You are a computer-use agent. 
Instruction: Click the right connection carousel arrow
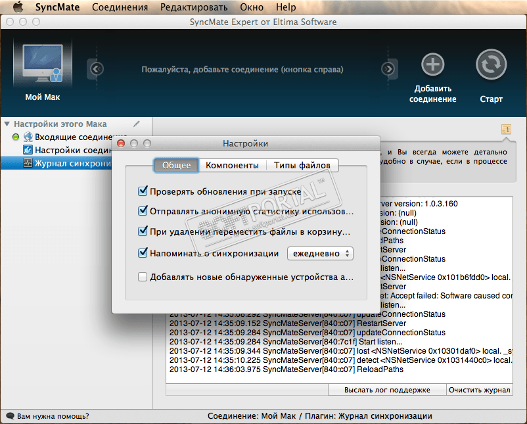388,69
